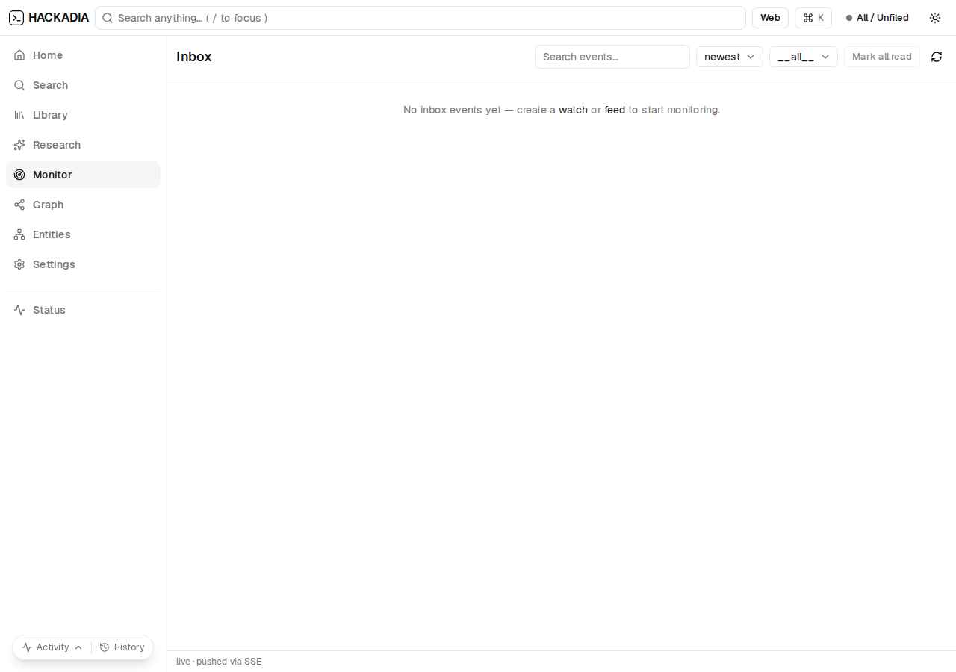Click the Library books icon
This screenshot has width=956, height=672.
click(x=19, y=115)
